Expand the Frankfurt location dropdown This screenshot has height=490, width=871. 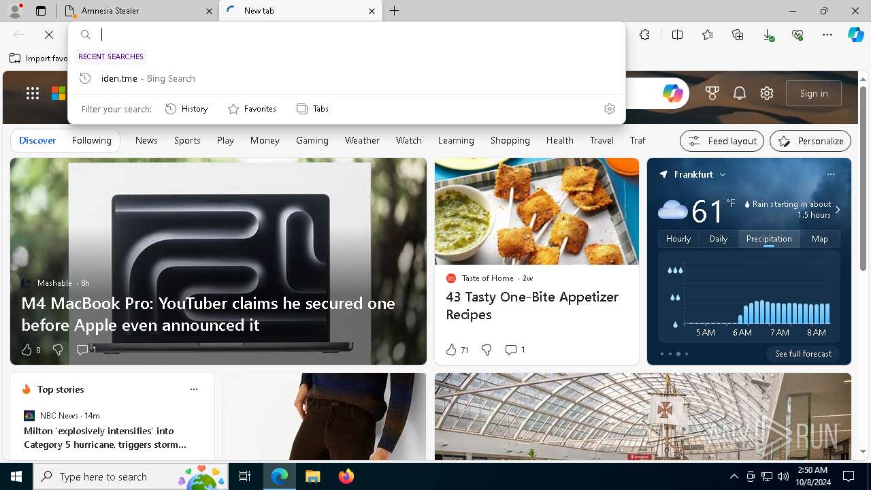tap(723, 175)
